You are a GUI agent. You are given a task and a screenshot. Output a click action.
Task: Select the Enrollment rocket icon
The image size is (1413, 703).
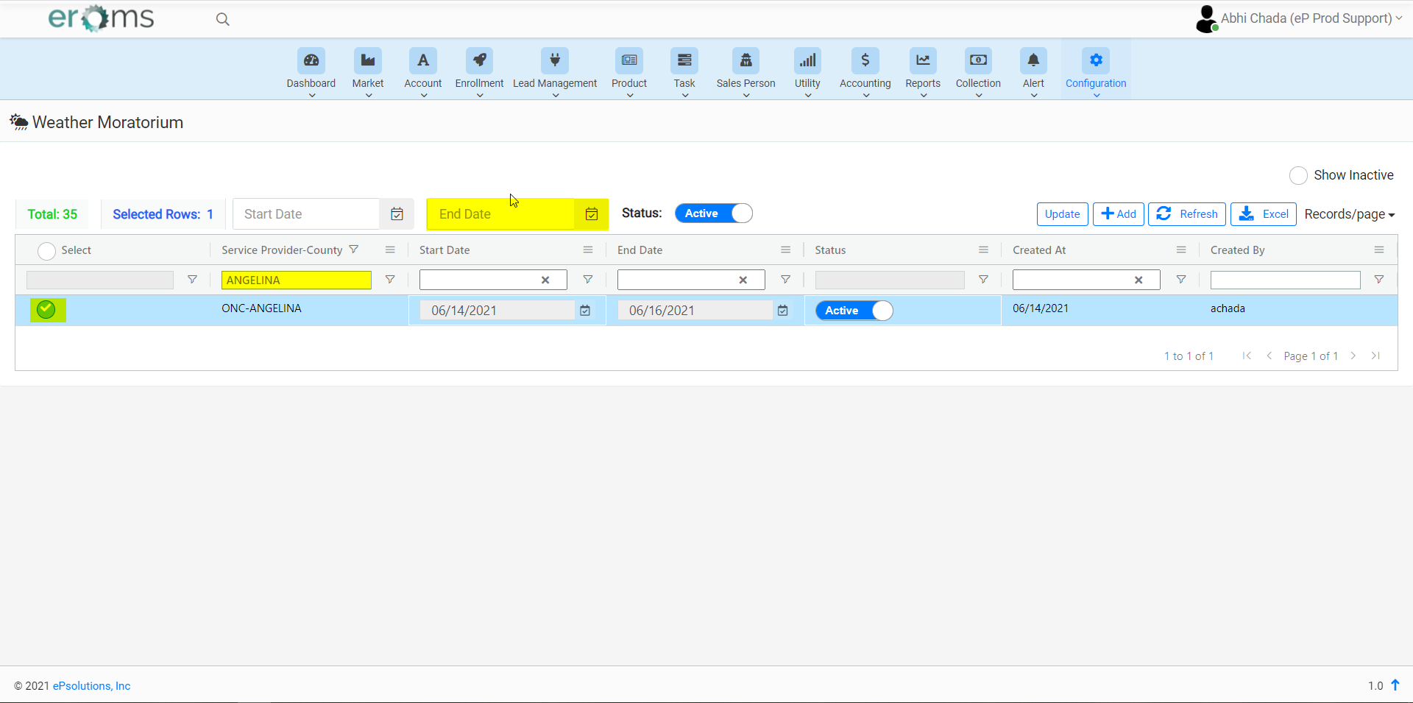[x=479, y=60]
